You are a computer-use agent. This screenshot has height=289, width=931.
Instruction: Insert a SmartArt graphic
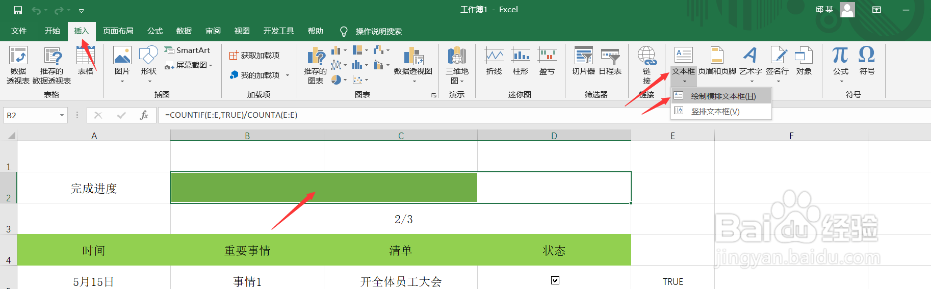(x=187, y=50)
